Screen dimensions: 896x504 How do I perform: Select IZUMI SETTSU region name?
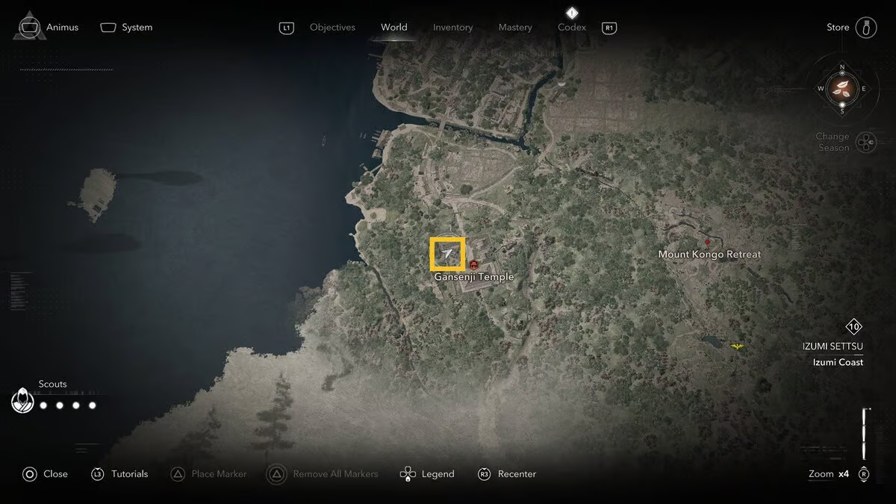833,346
